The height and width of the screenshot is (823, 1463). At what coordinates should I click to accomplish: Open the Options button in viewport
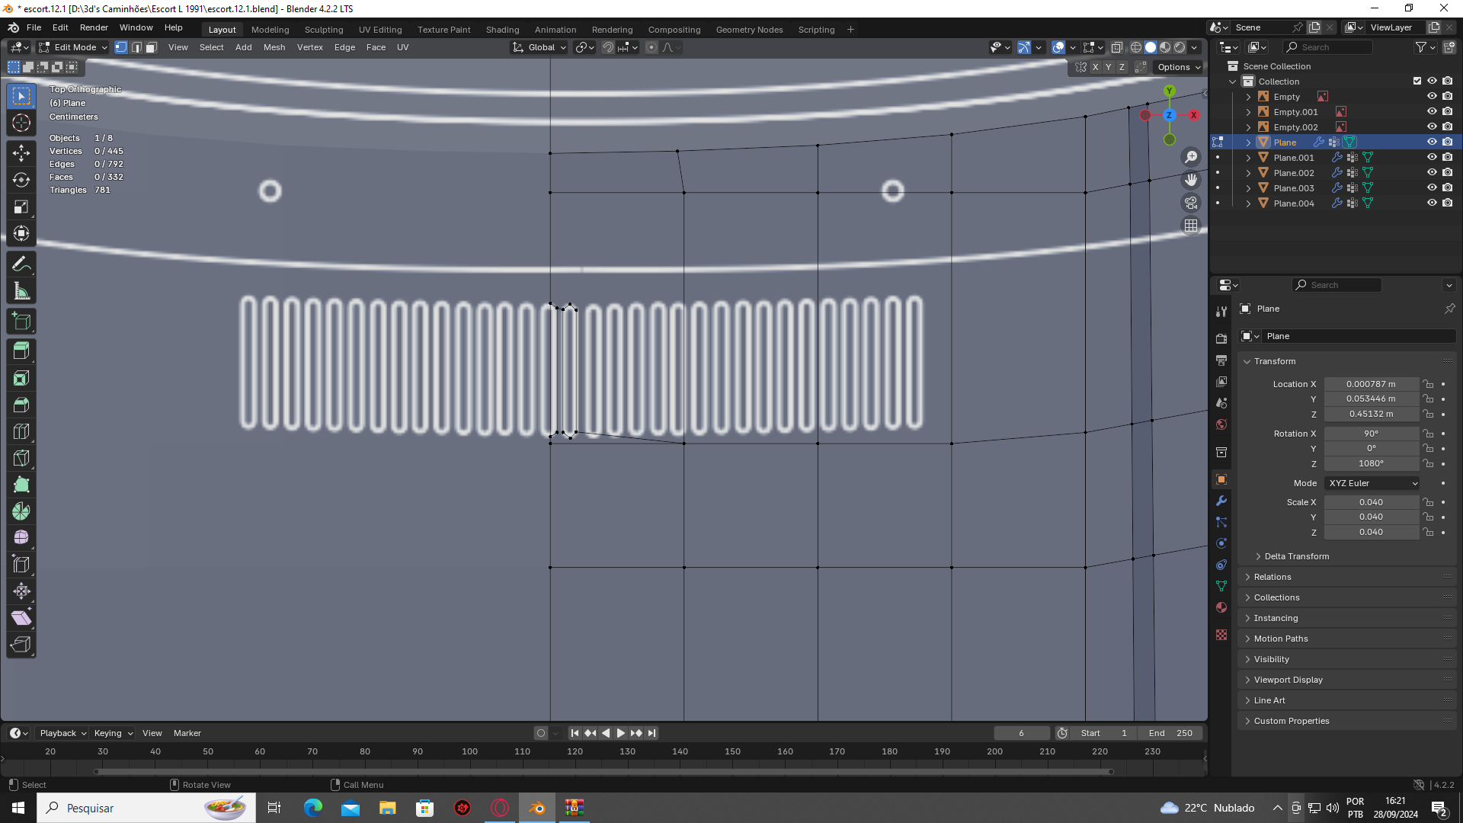tap(1178, 67)
